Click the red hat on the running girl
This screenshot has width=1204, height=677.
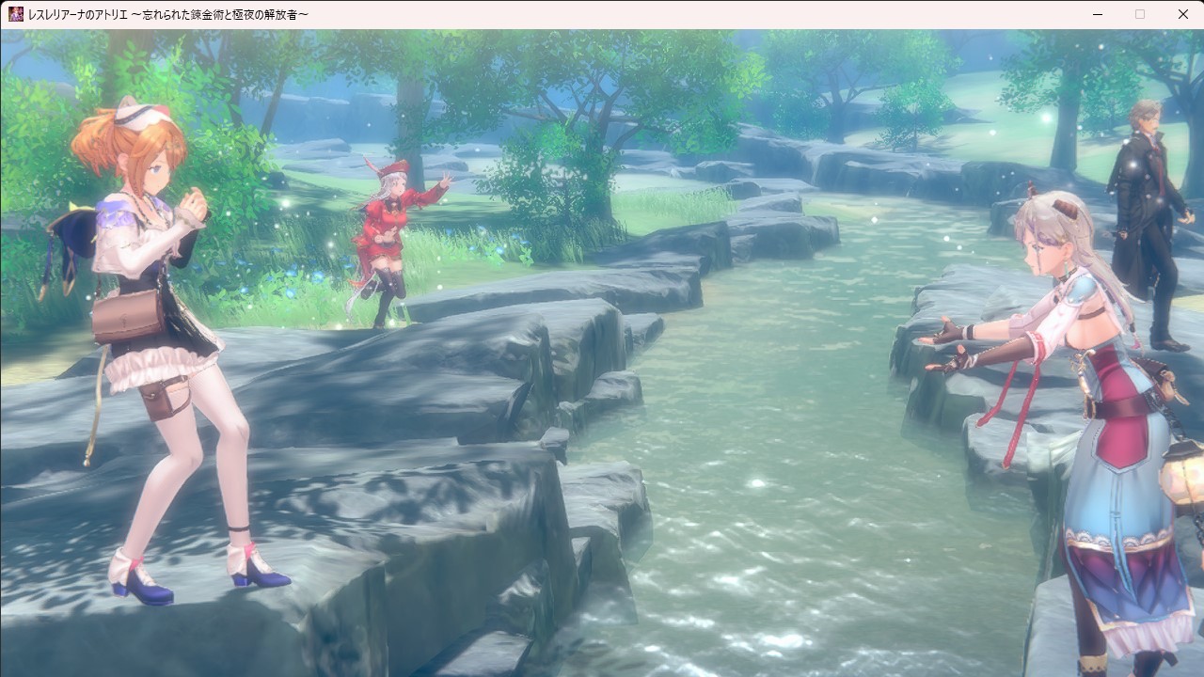point(397,167)
